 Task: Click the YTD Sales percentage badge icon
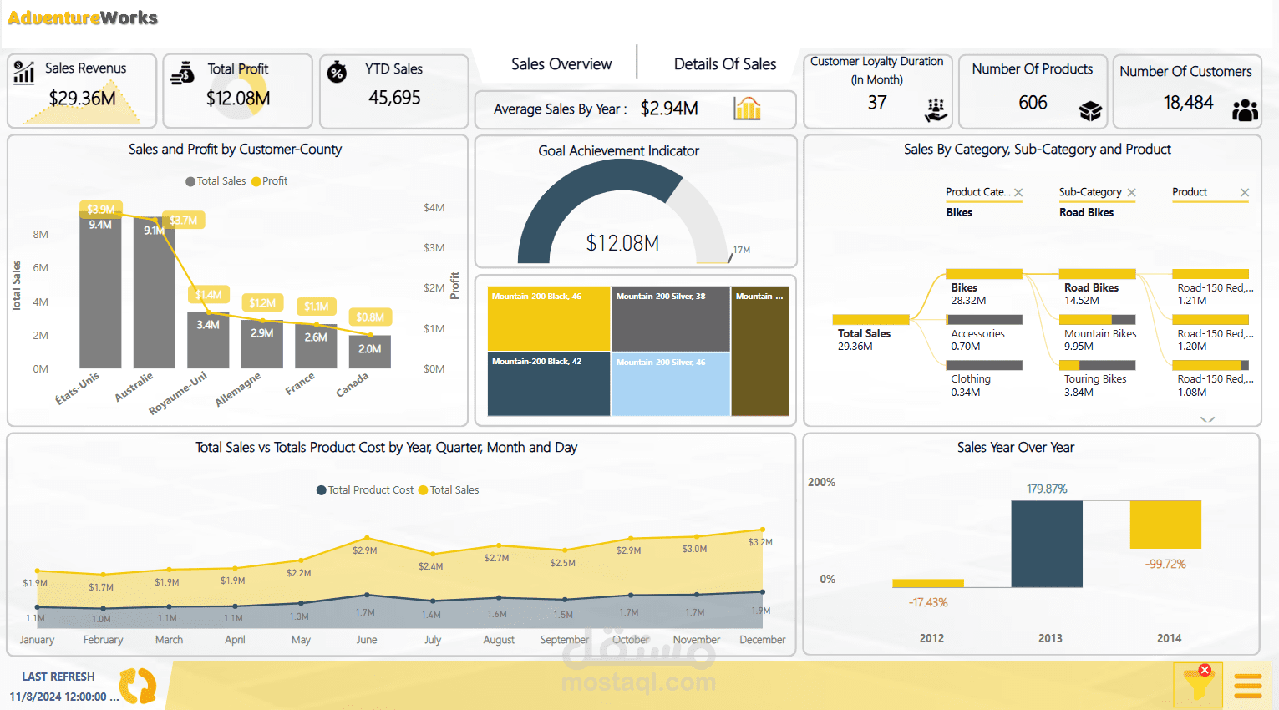pos(337,73)
